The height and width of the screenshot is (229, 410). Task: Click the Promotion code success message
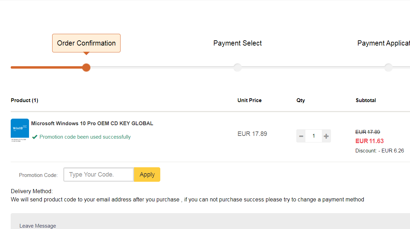click(x=85, y=137)
